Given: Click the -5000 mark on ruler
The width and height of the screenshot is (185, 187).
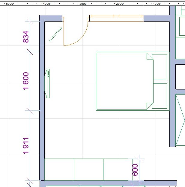Looking at the screenshot, I should point(9,4).
